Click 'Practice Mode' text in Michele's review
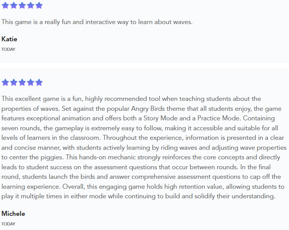Viewport: 289px width, 230px height. coord(219,118)
